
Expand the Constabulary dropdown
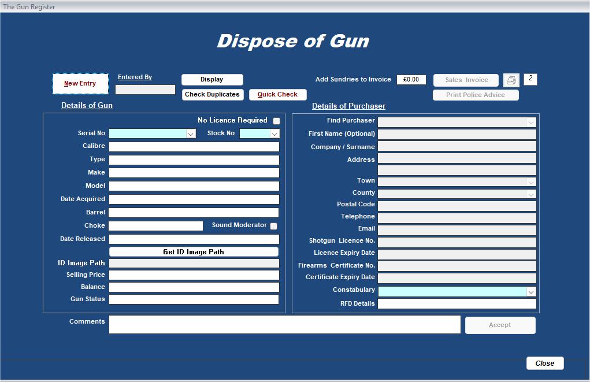click(530, 291)
